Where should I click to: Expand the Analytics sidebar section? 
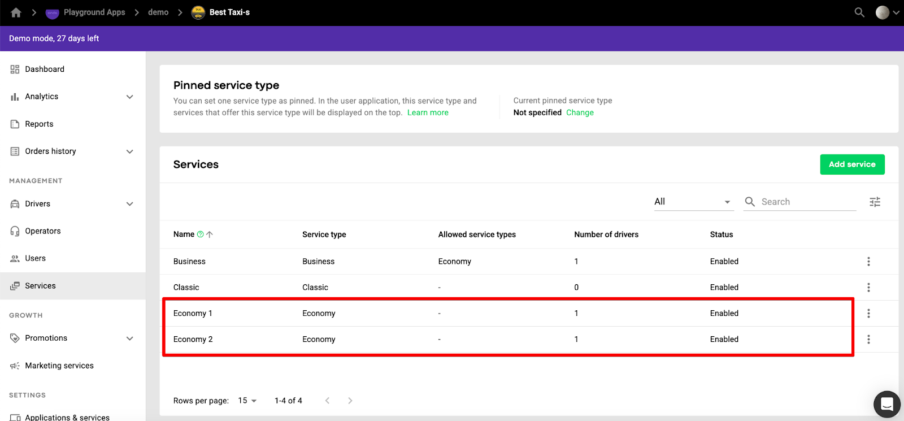[x=129, y=97]
